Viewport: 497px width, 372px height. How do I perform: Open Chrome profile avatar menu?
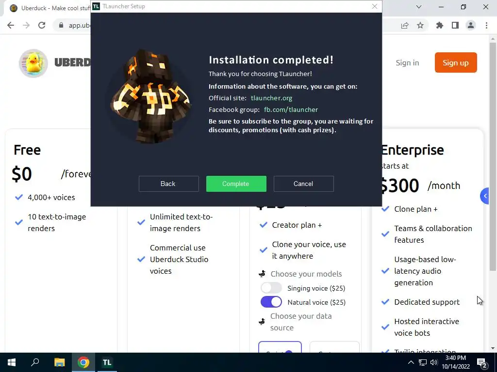click(471, 25)
